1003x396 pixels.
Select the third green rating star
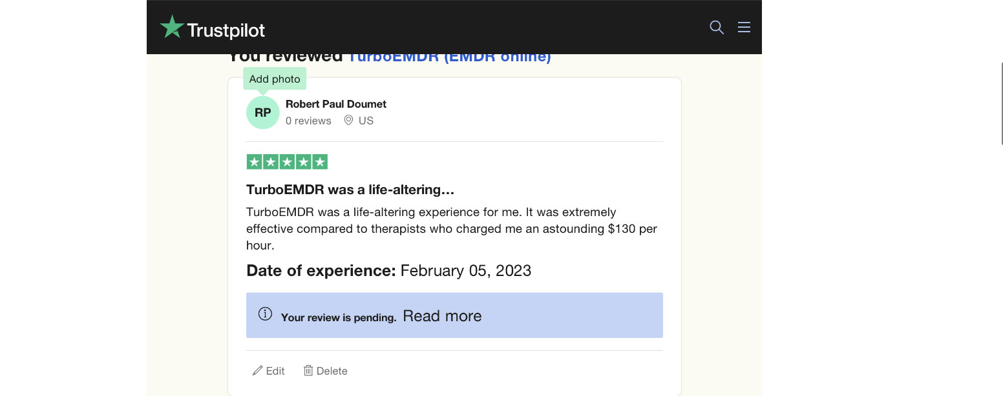(287, 162)
